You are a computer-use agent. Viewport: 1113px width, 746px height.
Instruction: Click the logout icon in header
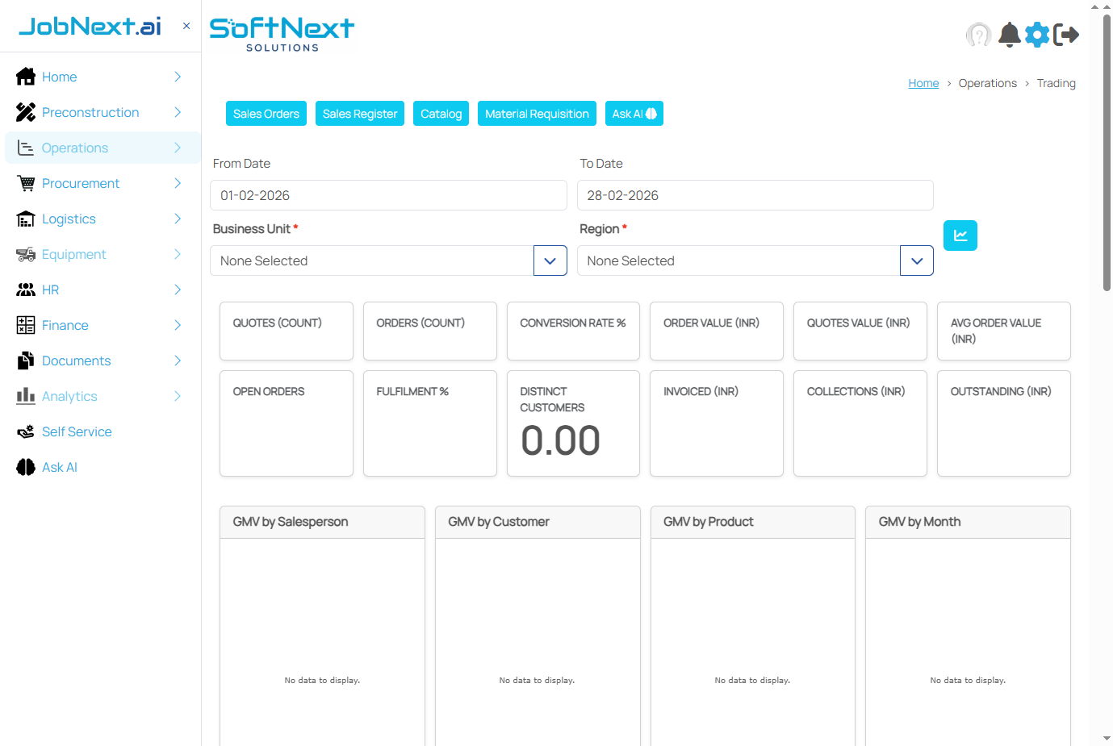click(1066, 35)
